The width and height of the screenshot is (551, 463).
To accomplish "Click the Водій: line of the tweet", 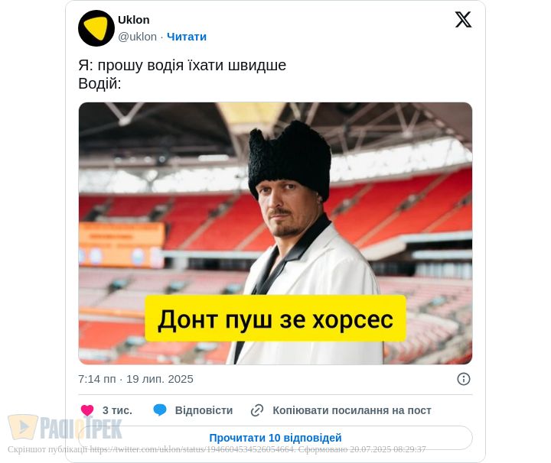I will pos(99,83).
